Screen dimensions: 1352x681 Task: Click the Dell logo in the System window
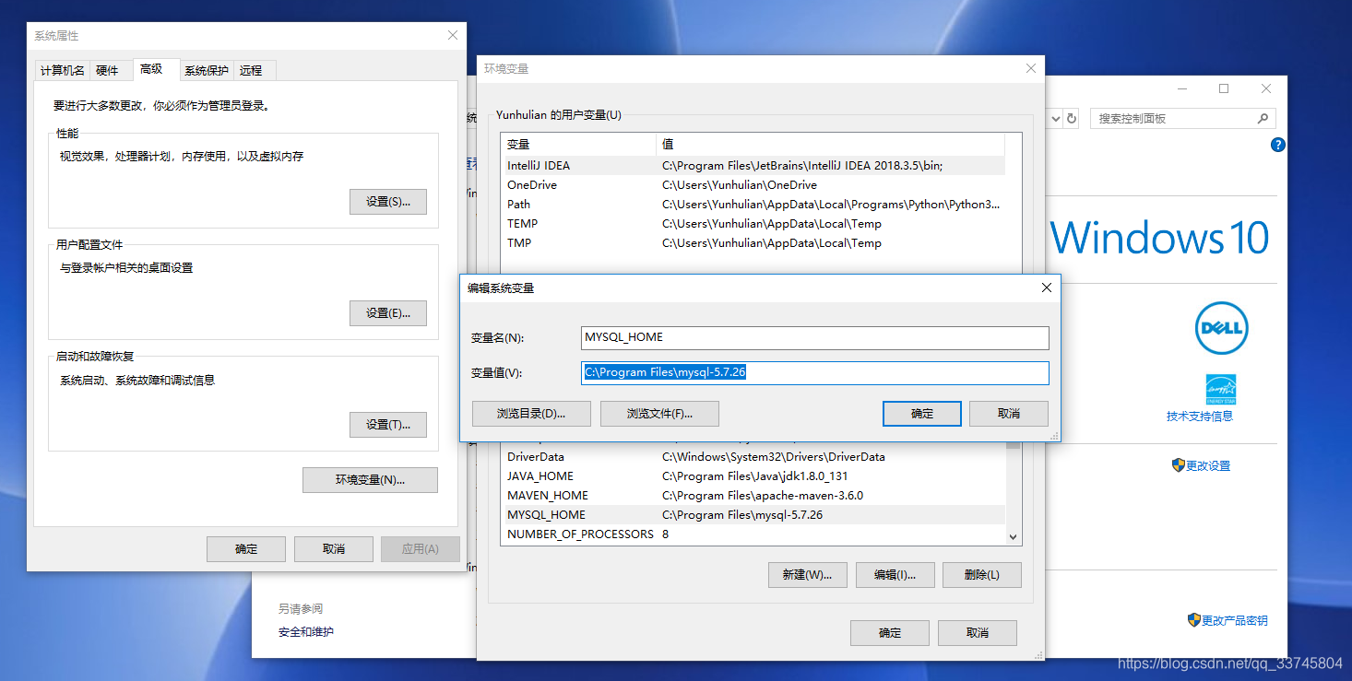(x=1221, y=328)
